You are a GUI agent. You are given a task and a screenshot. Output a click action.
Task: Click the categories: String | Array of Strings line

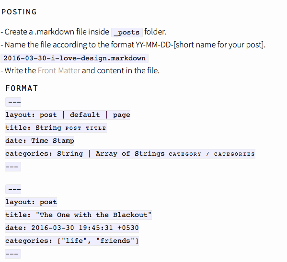pos(130,154)
